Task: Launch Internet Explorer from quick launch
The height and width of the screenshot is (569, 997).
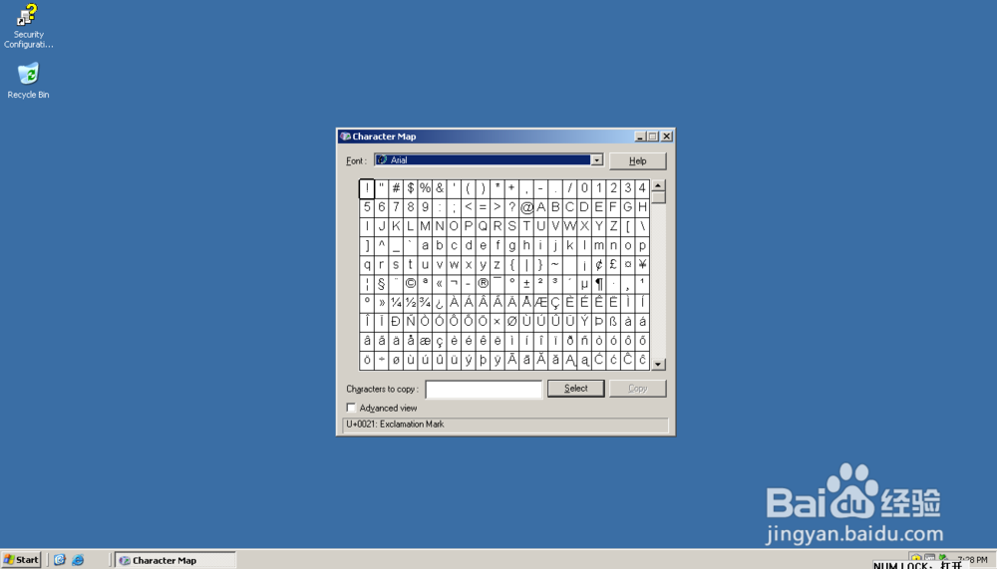Action: point(78,559)
